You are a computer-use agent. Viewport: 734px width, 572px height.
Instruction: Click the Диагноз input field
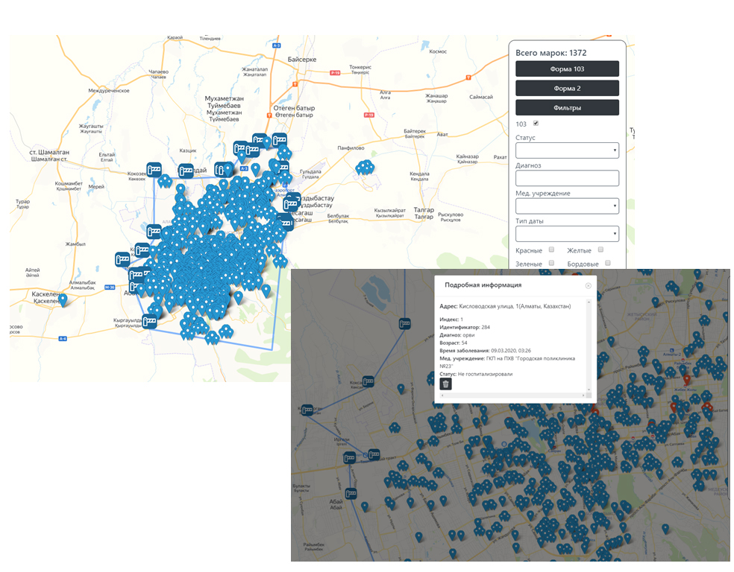tap(567, 178)
